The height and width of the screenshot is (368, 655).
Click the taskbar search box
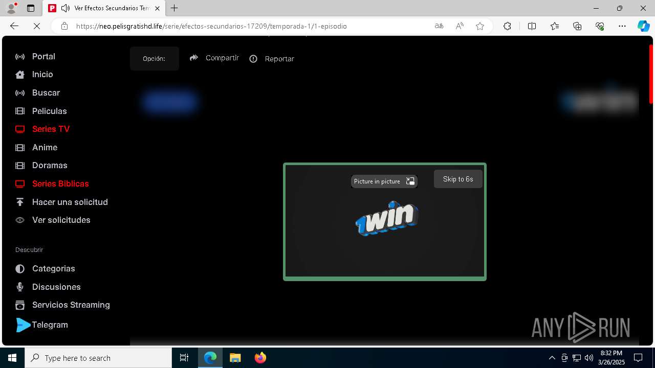click(98, 358)
